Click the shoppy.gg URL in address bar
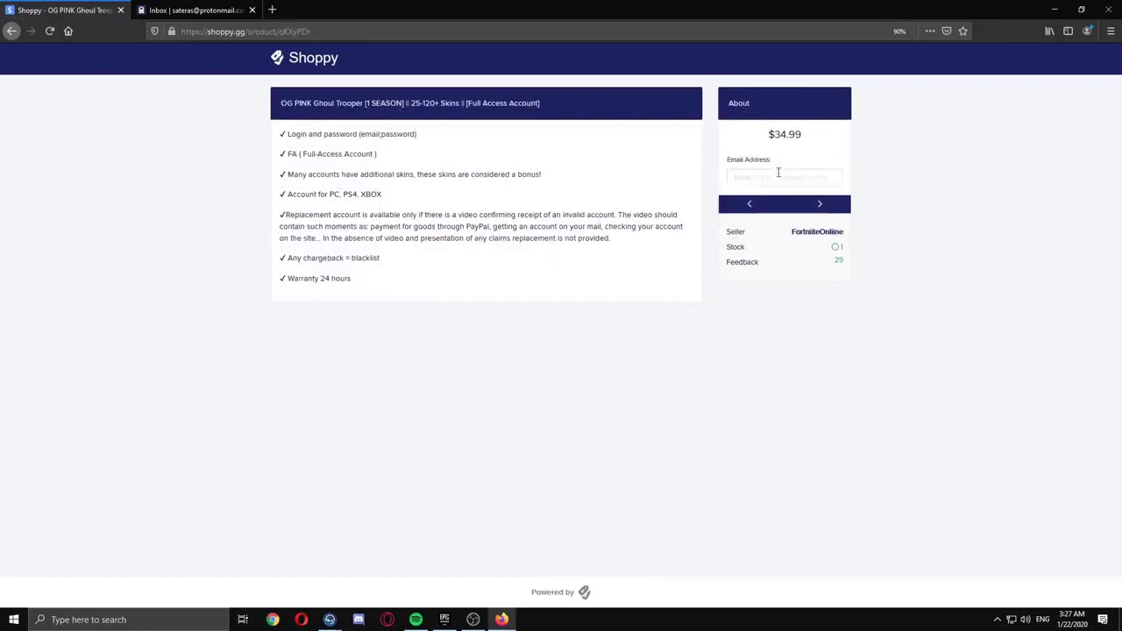Screen dimensions: 1122x631 click(245, 32)
